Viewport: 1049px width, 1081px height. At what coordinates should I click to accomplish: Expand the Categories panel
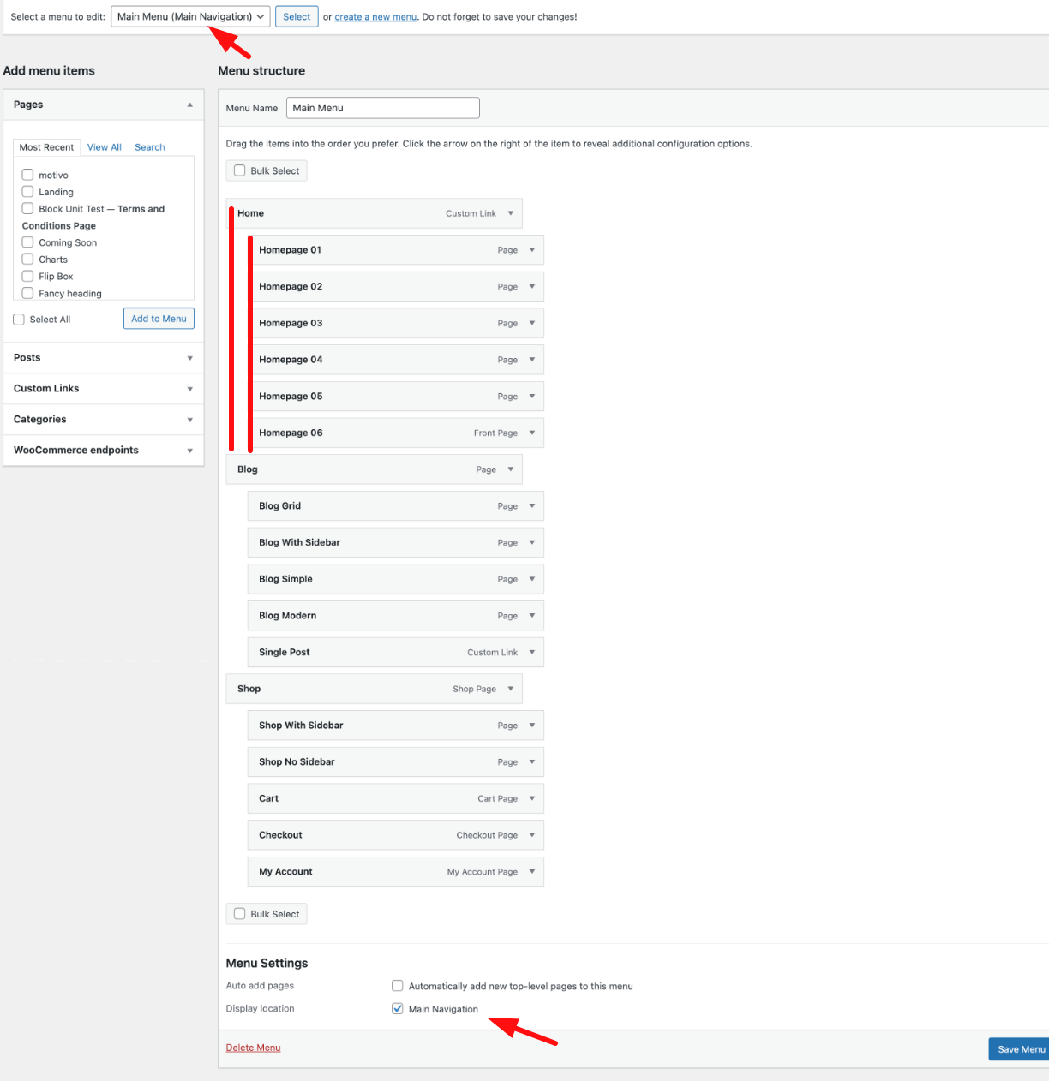click(104, 420)
